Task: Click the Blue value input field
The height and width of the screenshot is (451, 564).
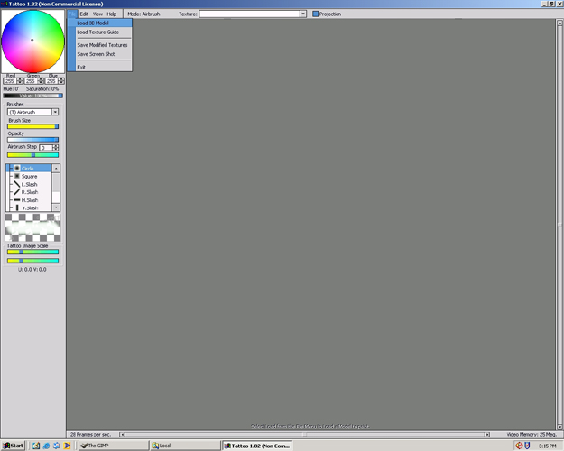Action: click(51, 81)
